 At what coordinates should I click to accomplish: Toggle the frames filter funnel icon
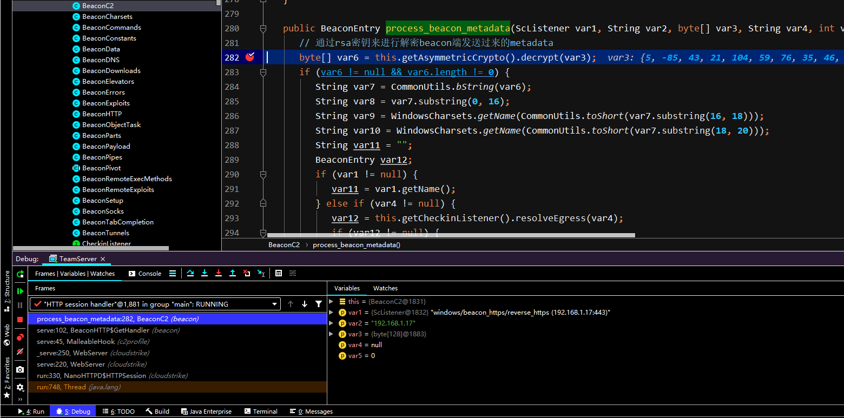(x=319, y=304)
